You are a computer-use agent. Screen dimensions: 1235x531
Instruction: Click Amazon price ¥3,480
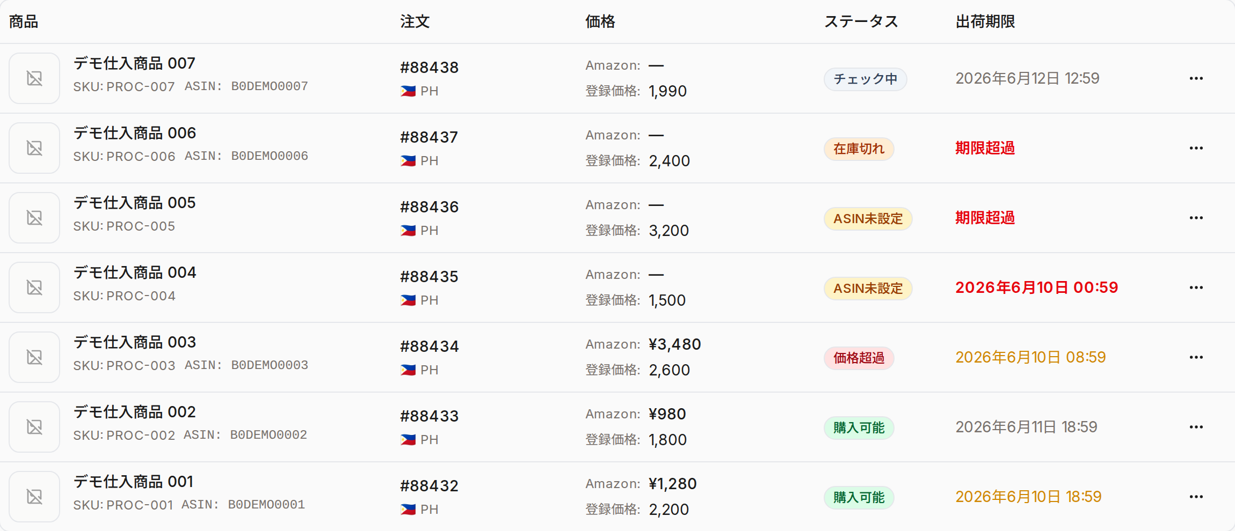675,344
